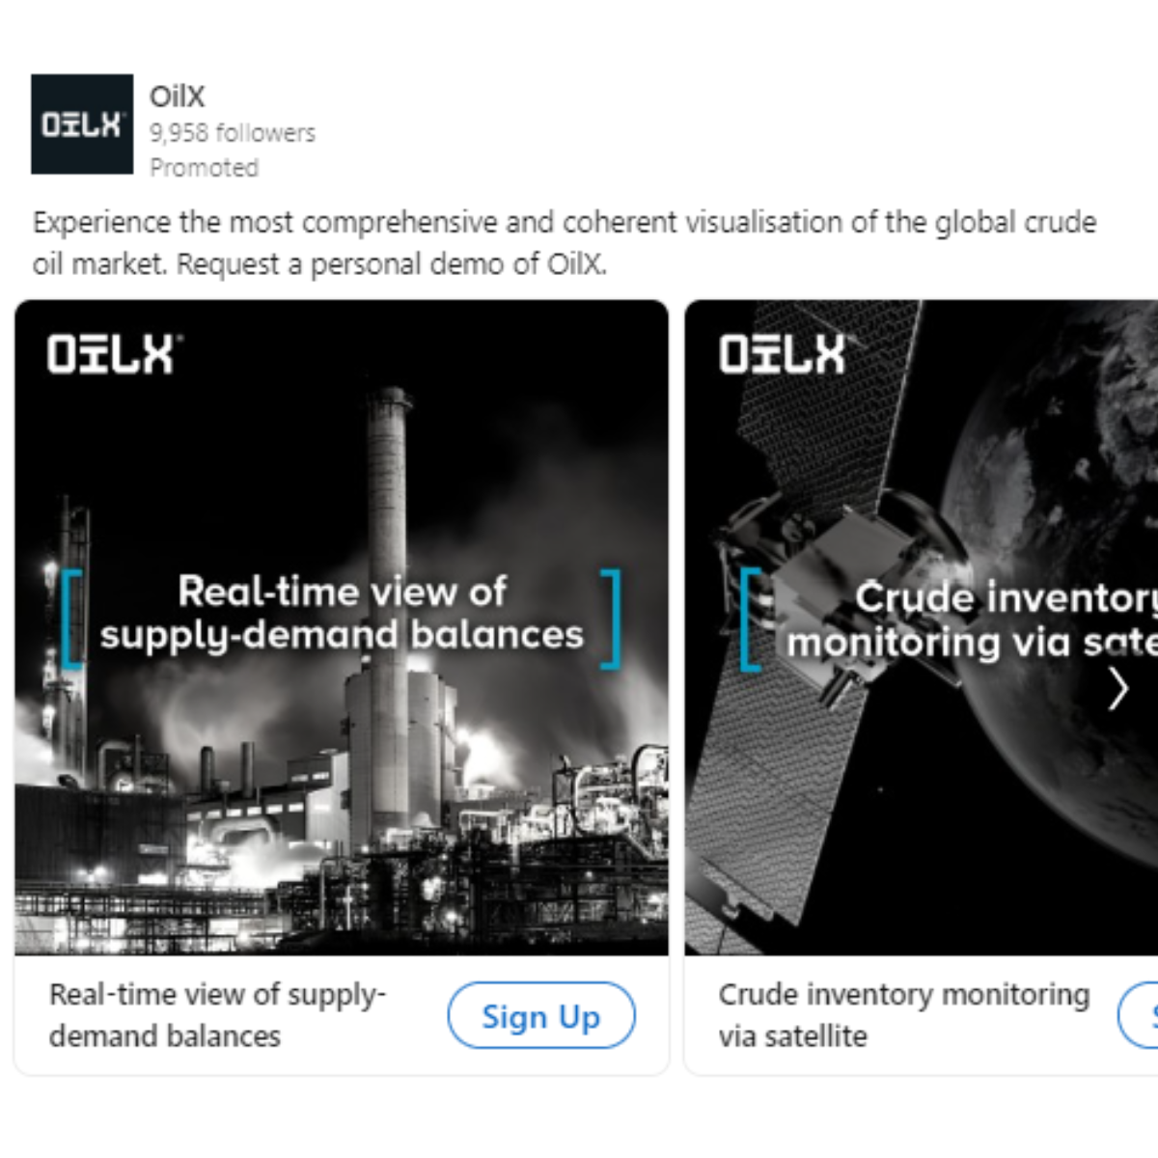The image size is (1158, 1158).
Task: Click the ad text mentioning a personal demo of OilX
Action: (x=565, y=243)
